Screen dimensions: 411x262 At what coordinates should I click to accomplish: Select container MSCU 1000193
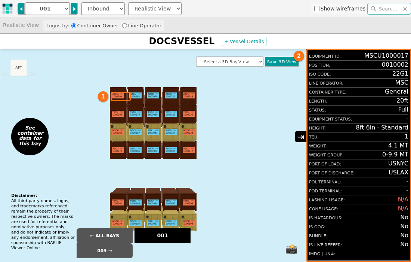pos(188,222)
